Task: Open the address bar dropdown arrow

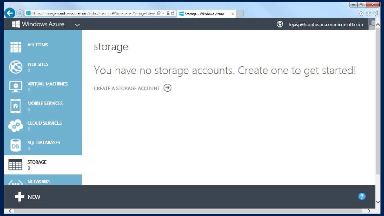Action: click(x=163, y=13)
